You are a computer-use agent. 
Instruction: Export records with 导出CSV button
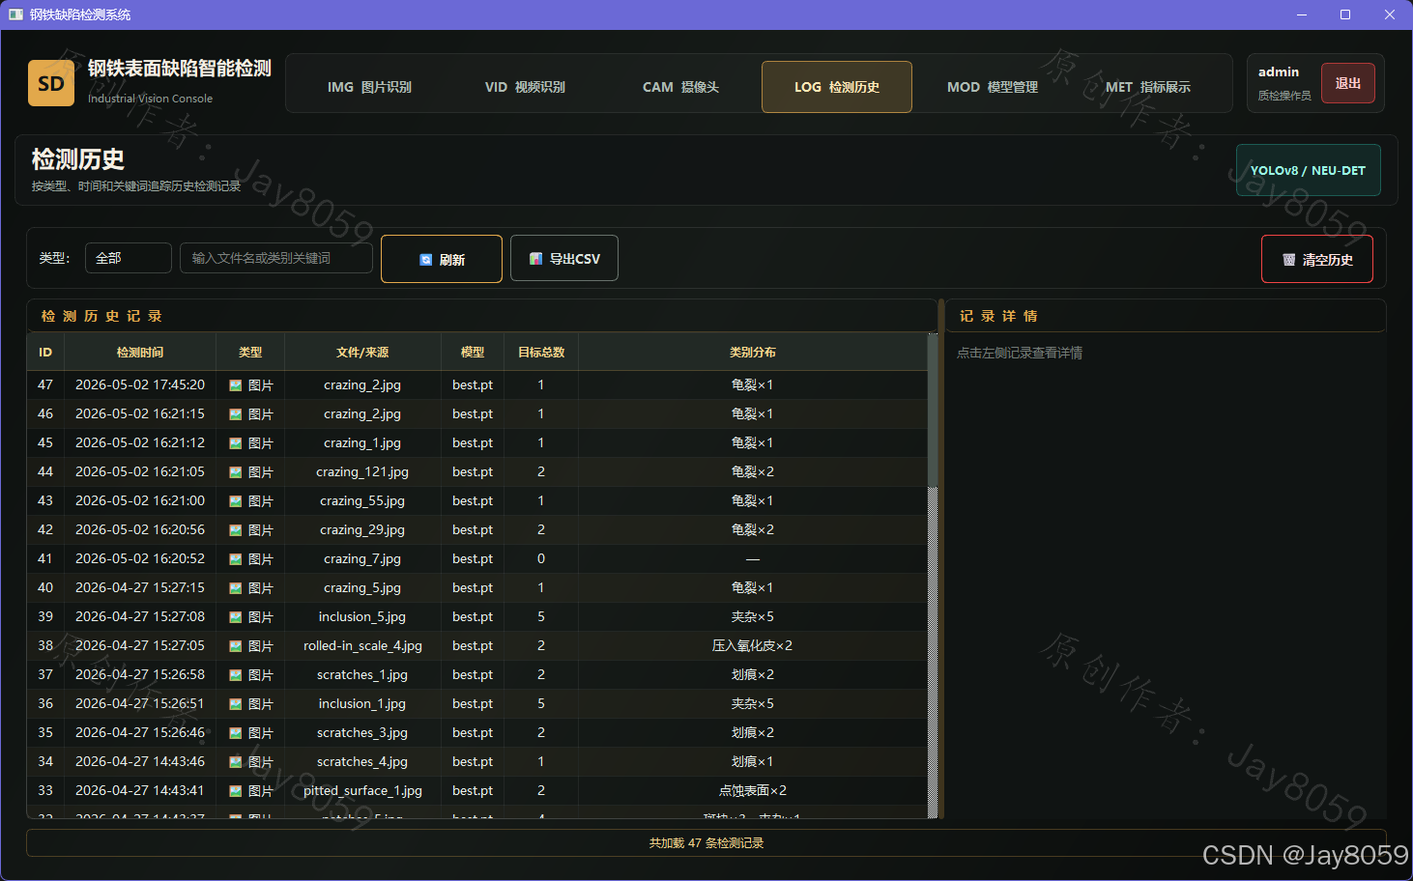pyautogui.click(x=564, y=258)
